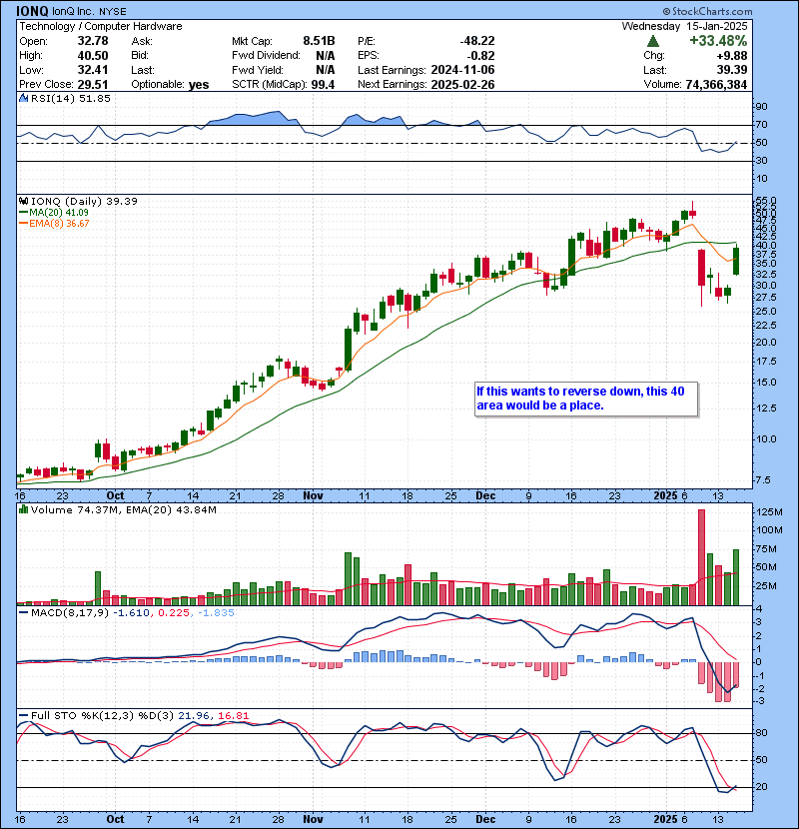Click the IonQ Inc. company name
This screenshot has height=829, width=799.
[x=74, y=11]
